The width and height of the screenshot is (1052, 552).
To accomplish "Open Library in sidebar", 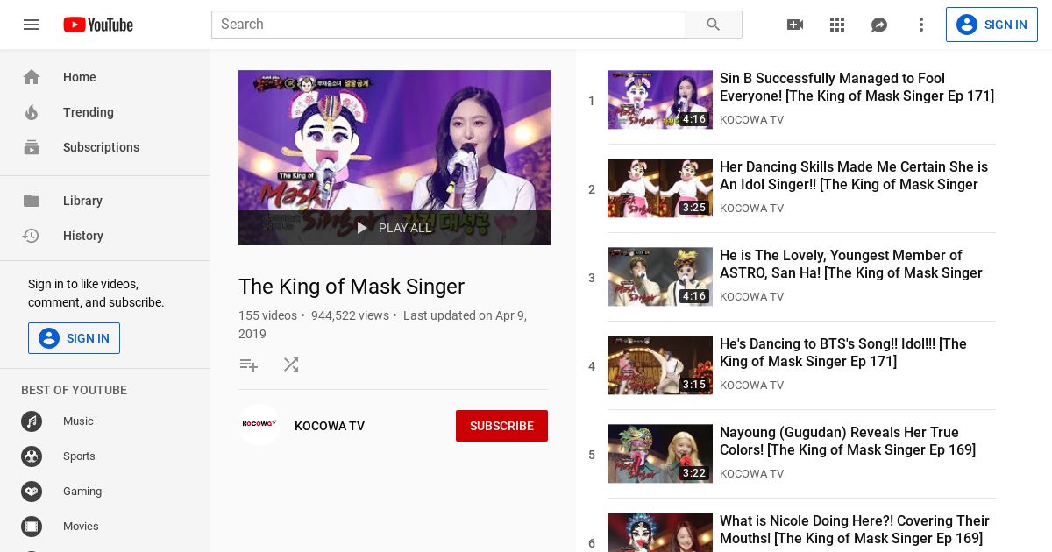I will pos(105,201).
